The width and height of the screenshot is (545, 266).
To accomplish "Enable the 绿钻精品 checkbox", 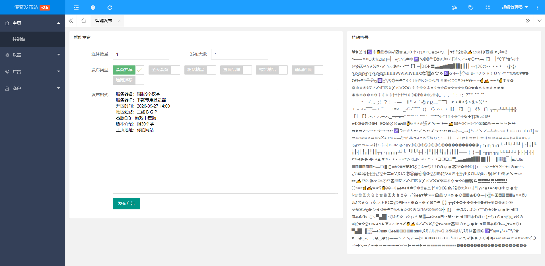I will pyautogui.click(x=272, y=70).
